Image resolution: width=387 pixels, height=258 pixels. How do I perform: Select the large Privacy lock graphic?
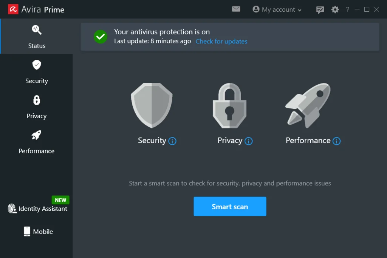[230, 106]
